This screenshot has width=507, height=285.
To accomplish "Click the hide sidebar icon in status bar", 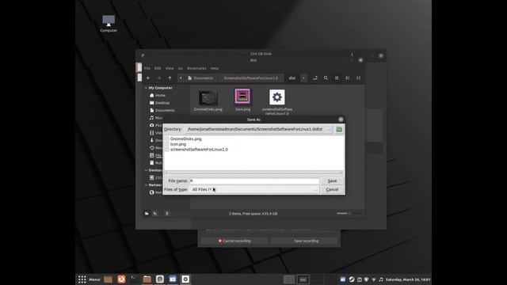I will 167,214.
